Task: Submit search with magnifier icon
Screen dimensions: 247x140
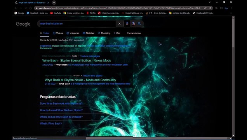Action: [x=139, y=24]
